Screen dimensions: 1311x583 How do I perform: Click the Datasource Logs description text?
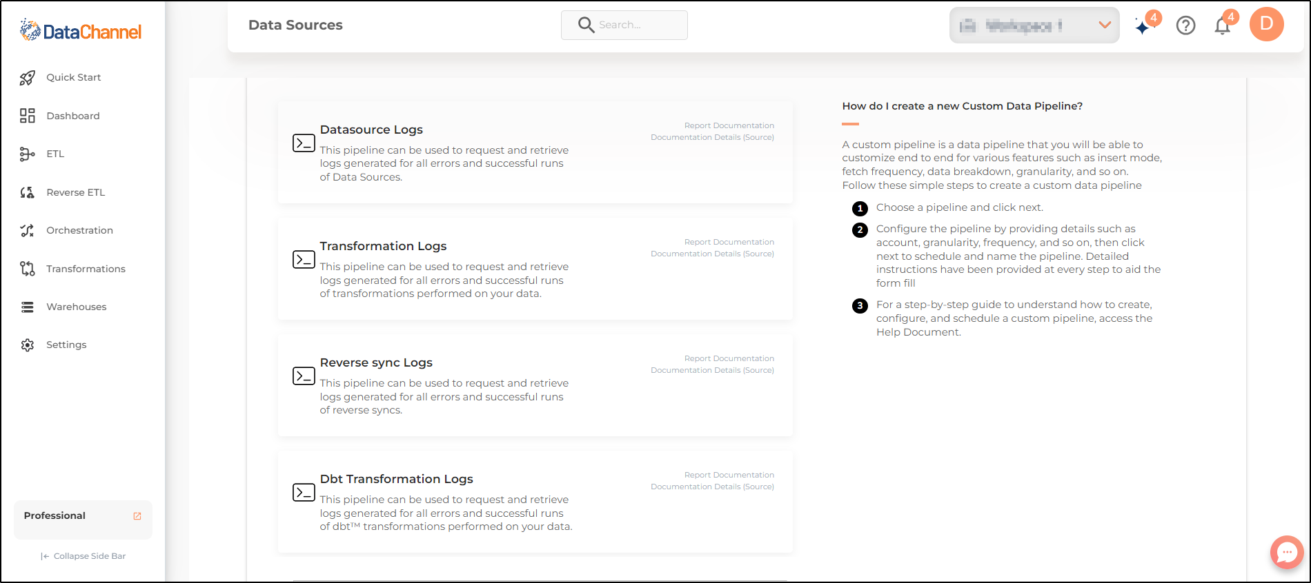pyautogui.click(x=444, y=163)
